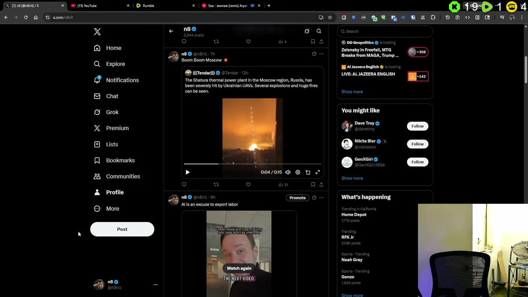This screenshot has width=528, height=297.
Task: Click the Grok icon in profile header
Action: 307,31
